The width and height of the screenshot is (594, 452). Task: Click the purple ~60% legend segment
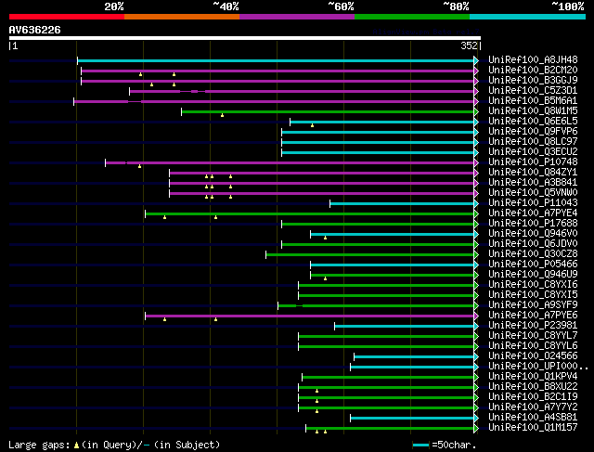tap(297, 17)
